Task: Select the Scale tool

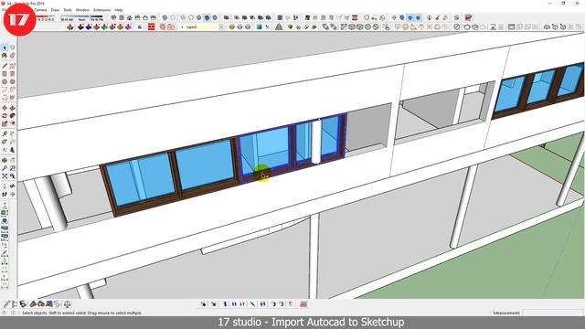Action: coord(5,123)
